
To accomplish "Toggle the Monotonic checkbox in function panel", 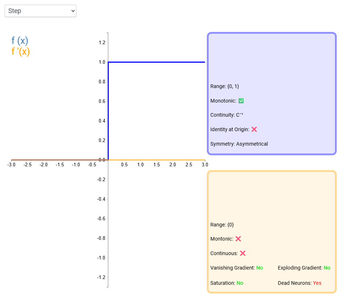I will click(x=241, y=100).
